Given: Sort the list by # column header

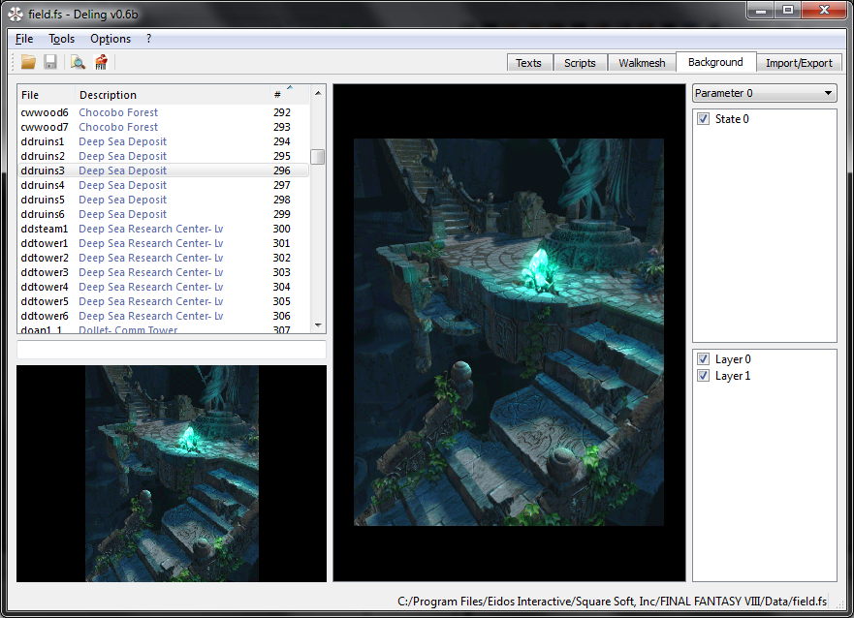Looking at the screenshot, I should (x=290, y=95).
